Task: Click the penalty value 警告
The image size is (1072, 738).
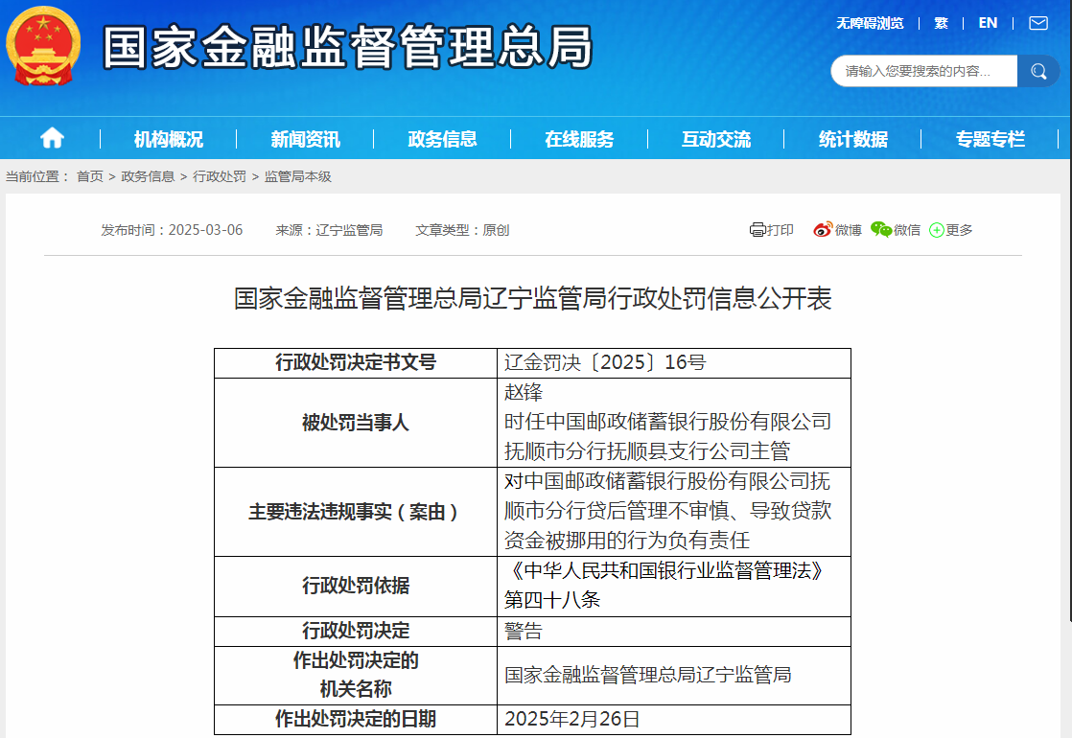Action: point(524,631)
